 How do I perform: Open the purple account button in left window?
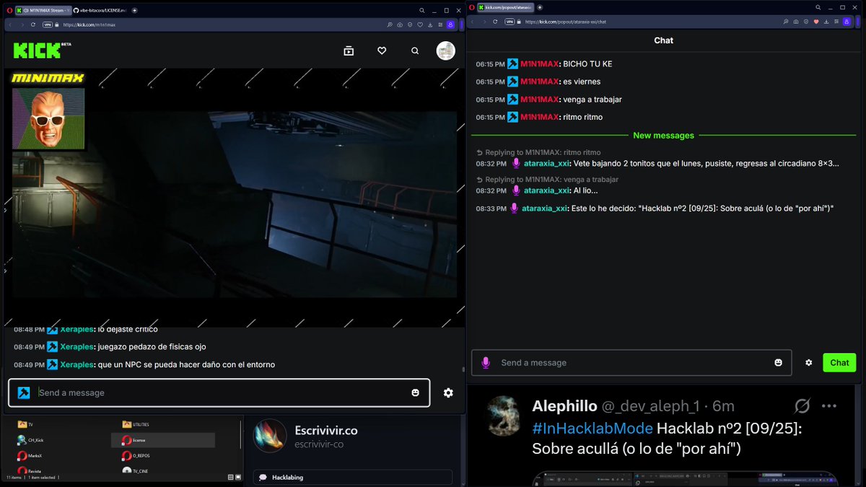pyautogui.click(x=451, y=25)
